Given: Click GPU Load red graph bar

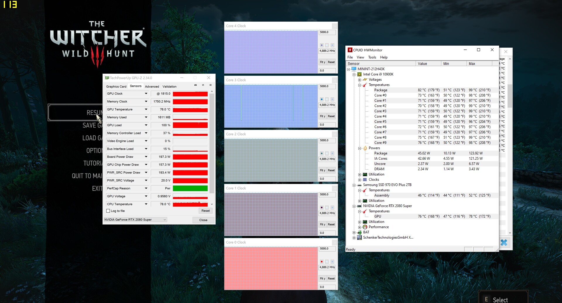Looking at the screenshot, I should coord(190,125).
